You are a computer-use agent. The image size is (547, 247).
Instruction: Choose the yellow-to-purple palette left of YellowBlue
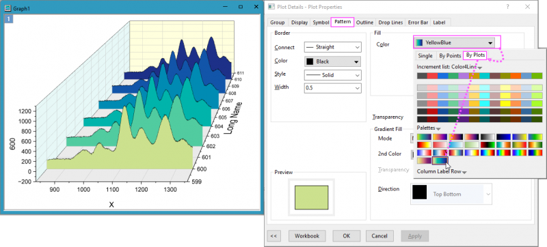(x=424, y=160)
